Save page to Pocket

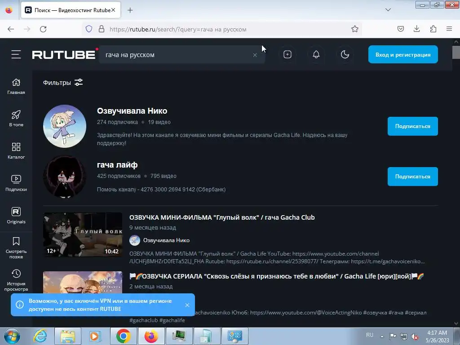[x=400, y=29]
